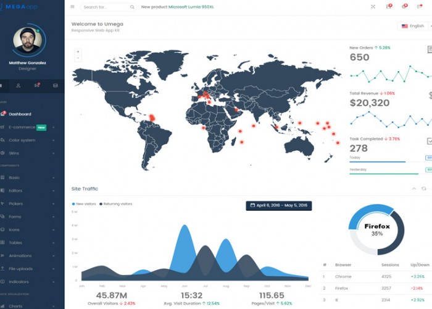Click the MEGA app logo
432x309 pixels.
(x=19, y=7)
